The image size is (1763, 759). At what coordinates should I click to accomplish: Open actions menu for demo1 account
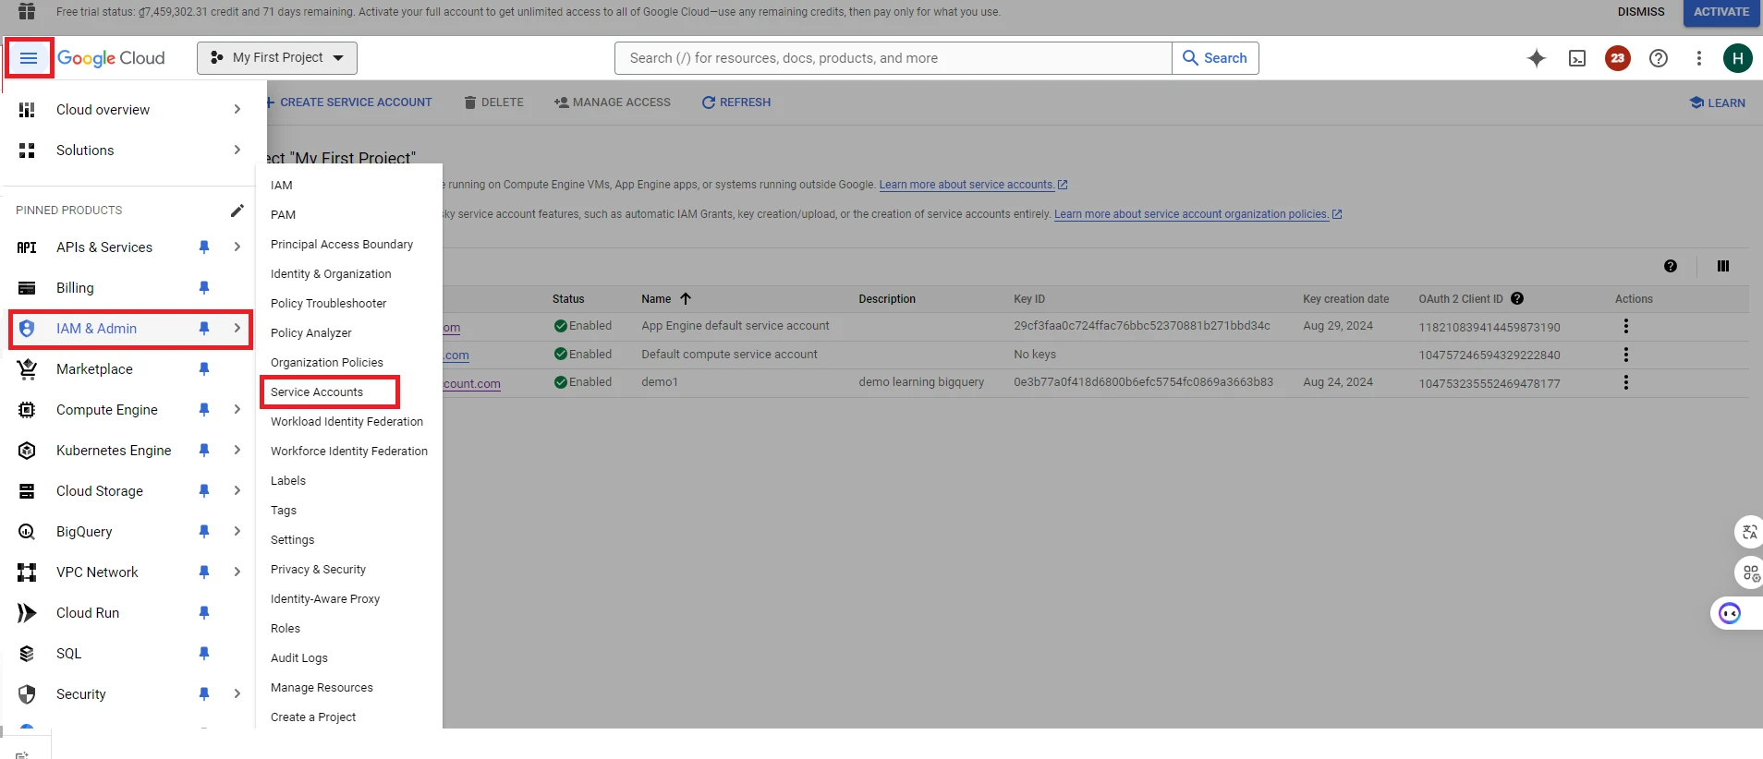click(x=1625, y=382)
